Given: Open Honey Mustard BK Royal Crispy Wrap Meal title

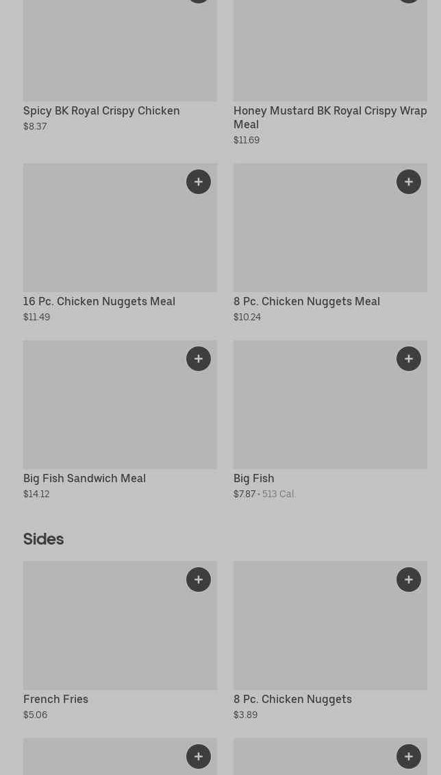Looking at the screenshot, I should [329, 117].
